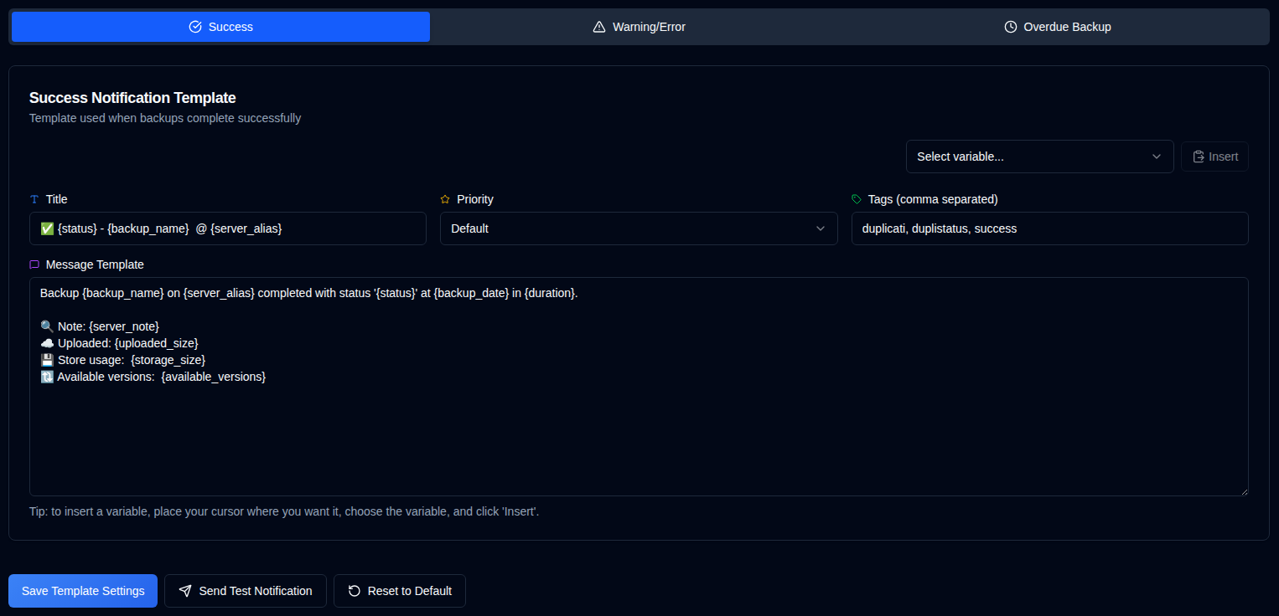The image size is (1279, 616).
Task: Click the undo icon on Reset to Default
Action: pyautogui.click(x=355, y=591)
